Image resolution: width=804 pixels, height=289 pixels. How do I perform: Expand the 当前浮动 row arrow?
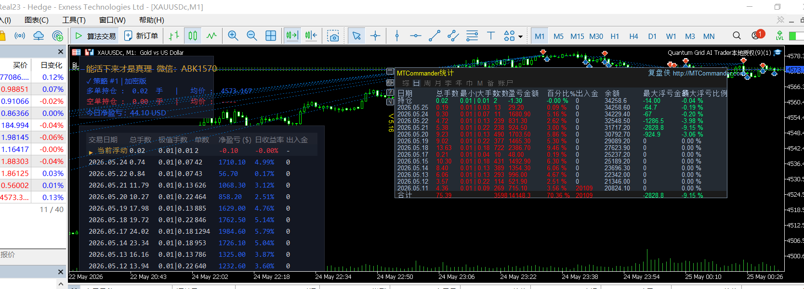[x=91, y=151]
